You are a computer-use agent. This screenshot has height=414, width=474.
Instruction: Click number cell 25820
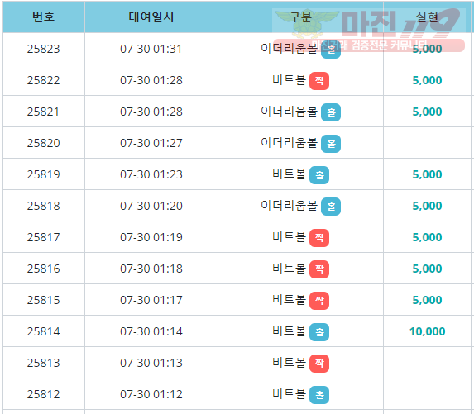[x=44, y=143]
